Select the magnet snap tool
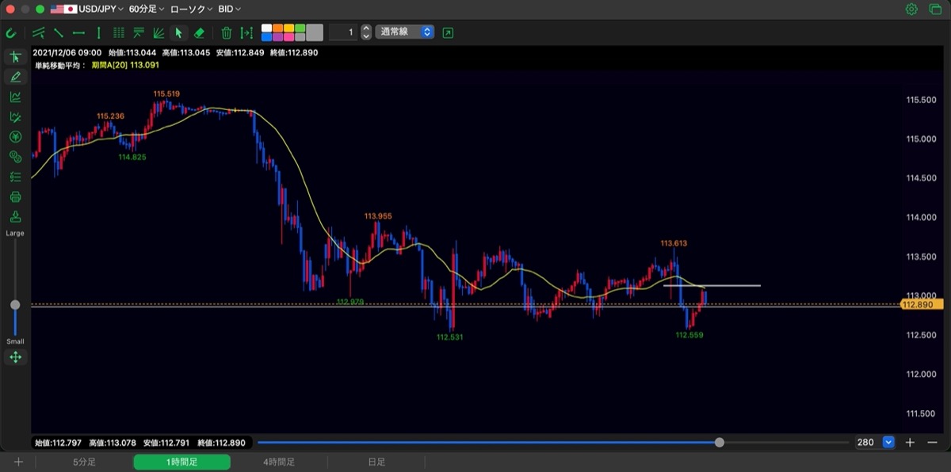Image resolution: width=951 pixels, height=472 pixels. [x=11, y=32]
